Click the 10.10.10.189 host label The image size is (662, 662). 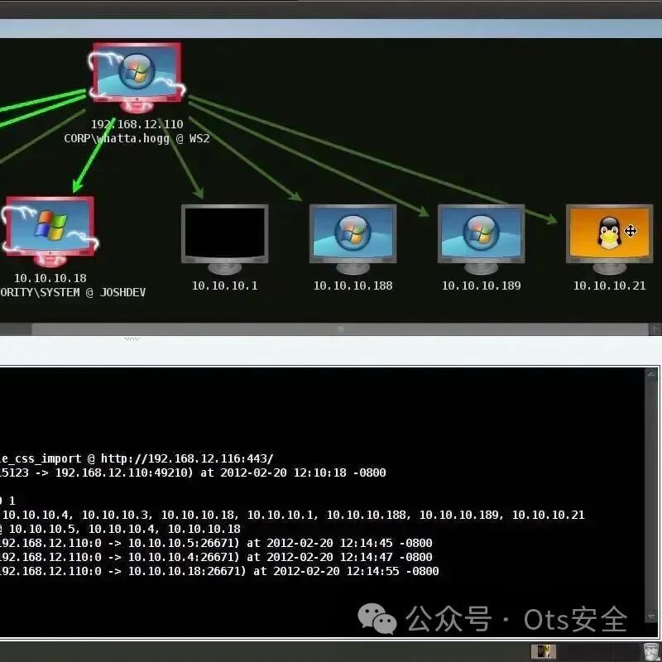(482, 285)
